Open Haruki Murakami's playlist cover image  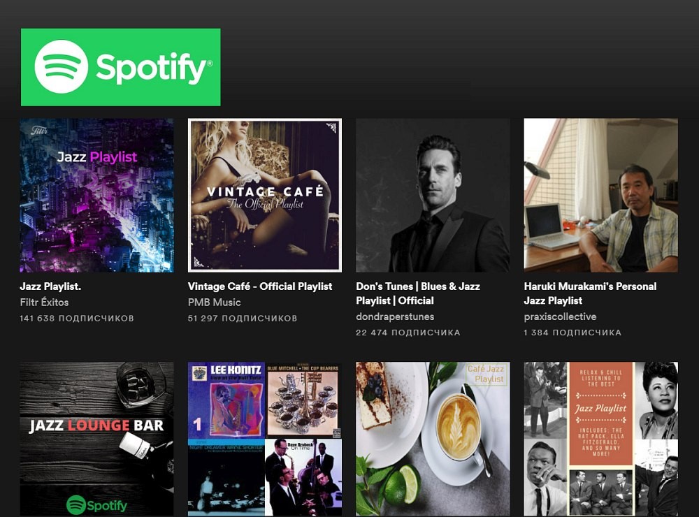click(601, 195)
